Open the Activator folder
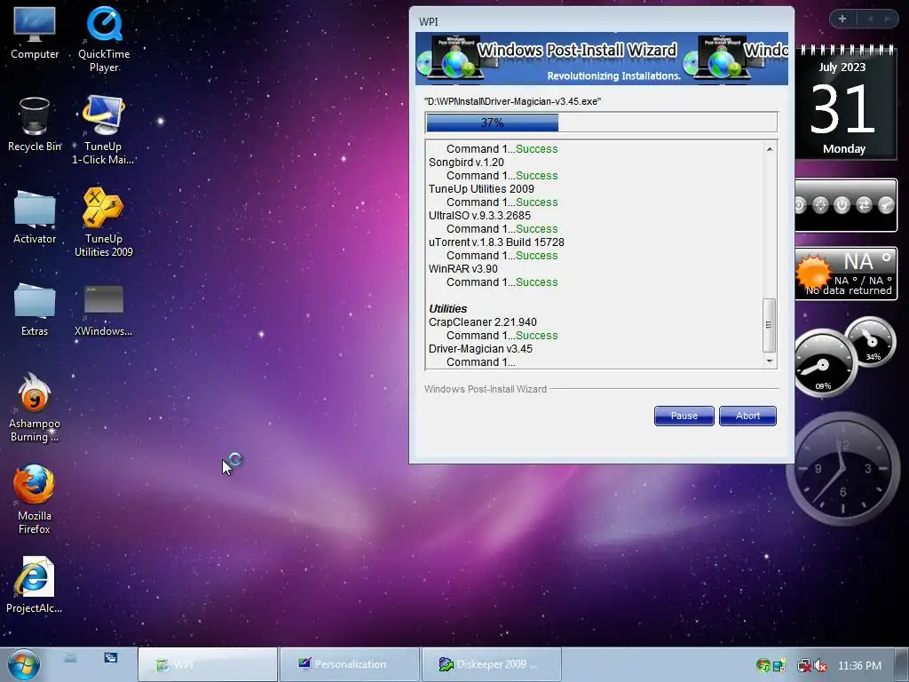The height and width of the screenshot is (682, 909). [x=35, y=217]
